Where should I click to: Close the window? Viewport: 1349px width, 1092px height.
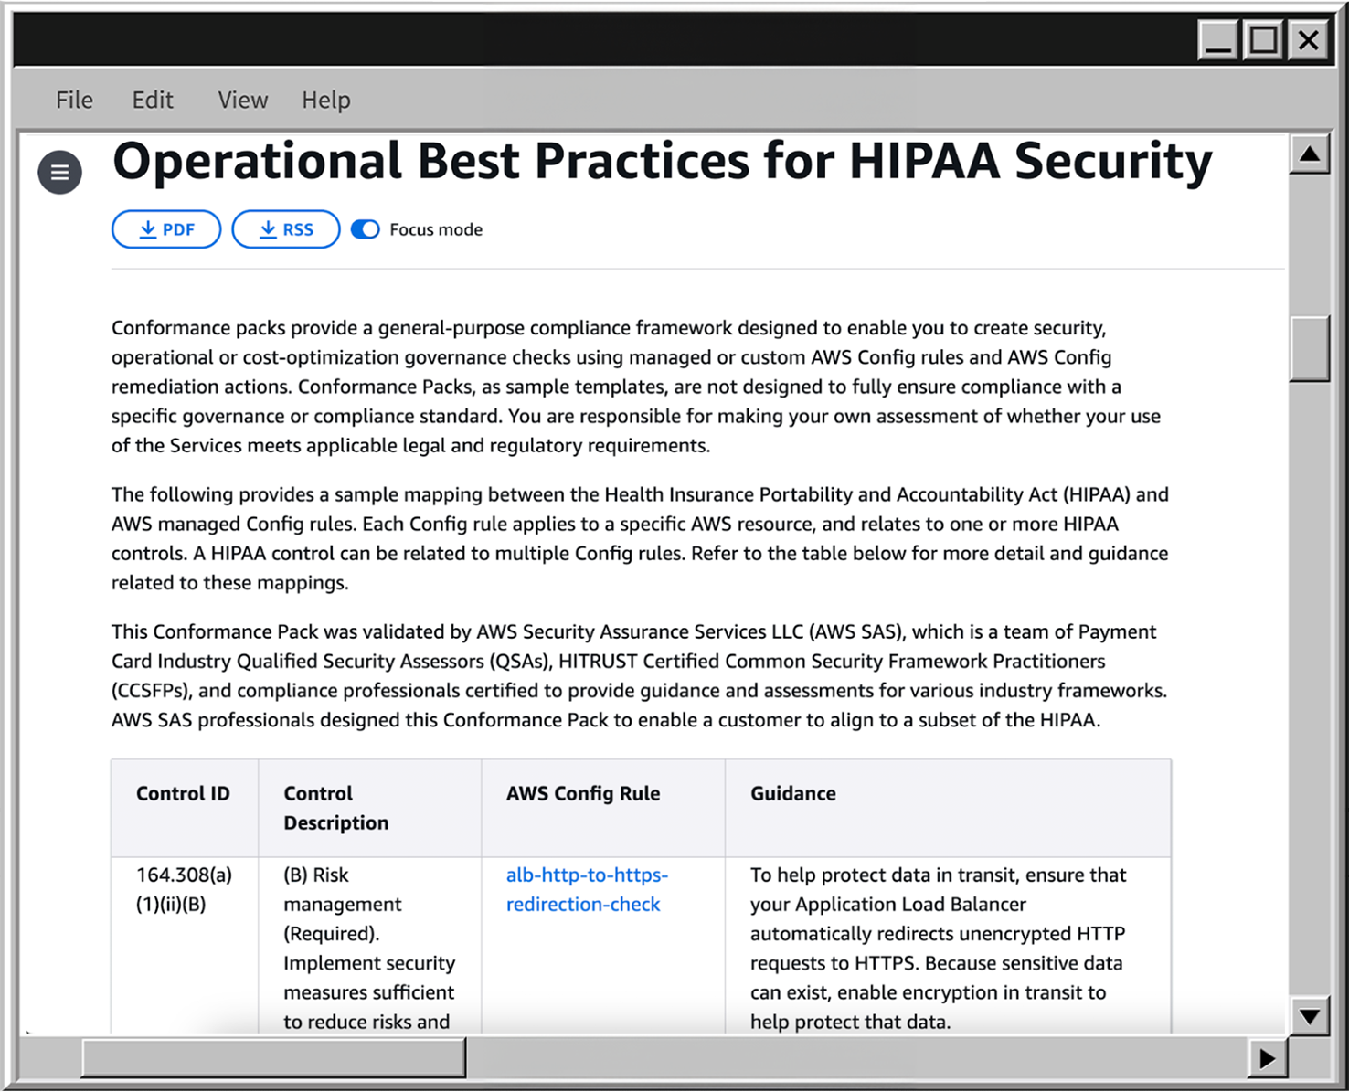click(x=1309, y=40)
